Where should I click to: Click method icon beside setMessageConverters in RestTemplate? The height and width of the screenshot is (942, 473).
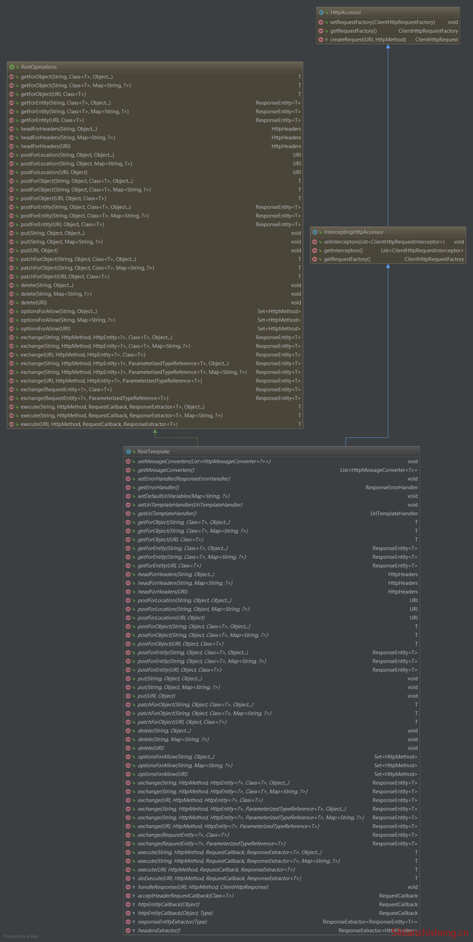coord(128,461)
